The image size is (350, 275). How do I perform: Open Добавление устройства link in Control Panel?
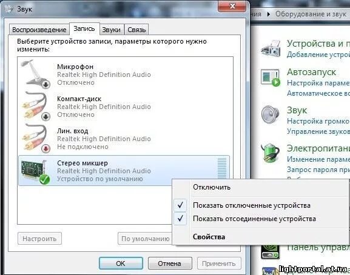pos(318,55)
